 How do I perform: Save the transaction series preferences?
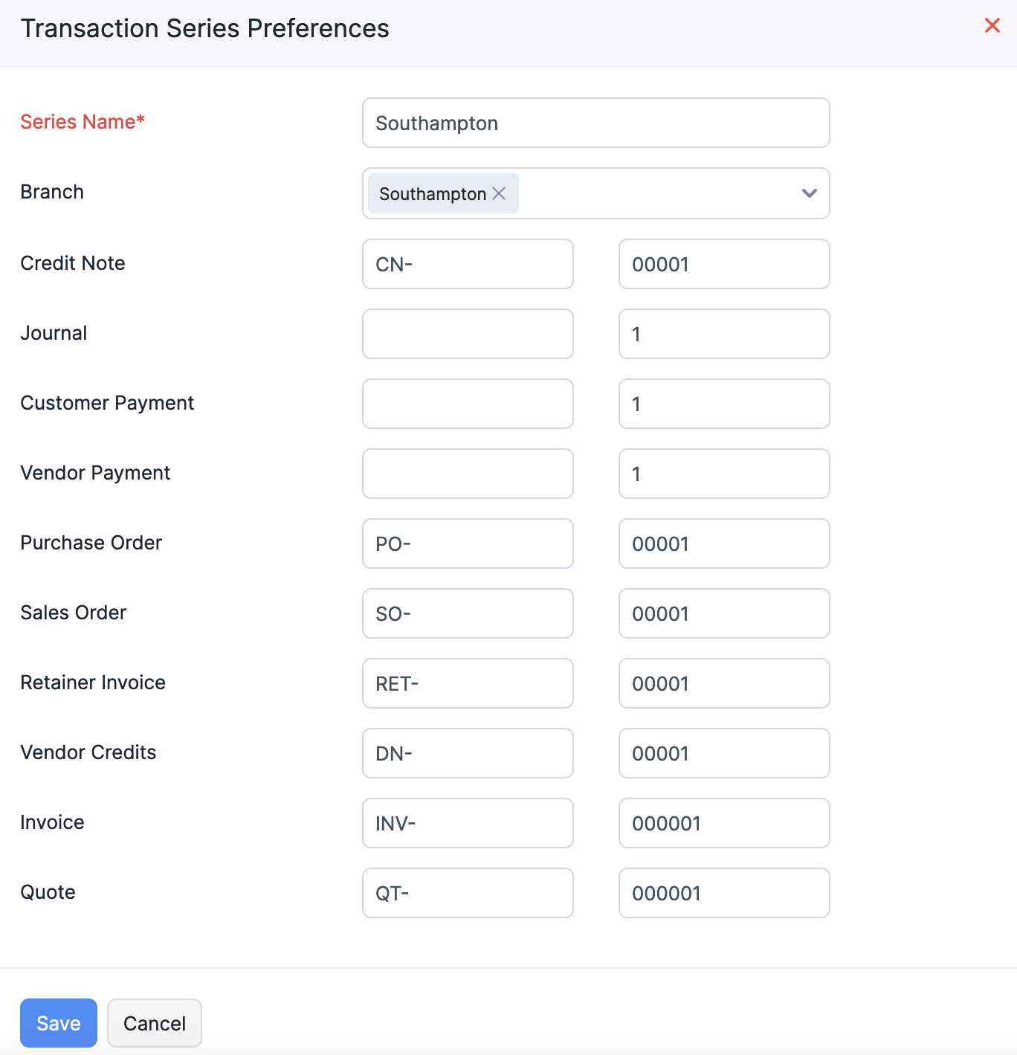coord(58,1022)
